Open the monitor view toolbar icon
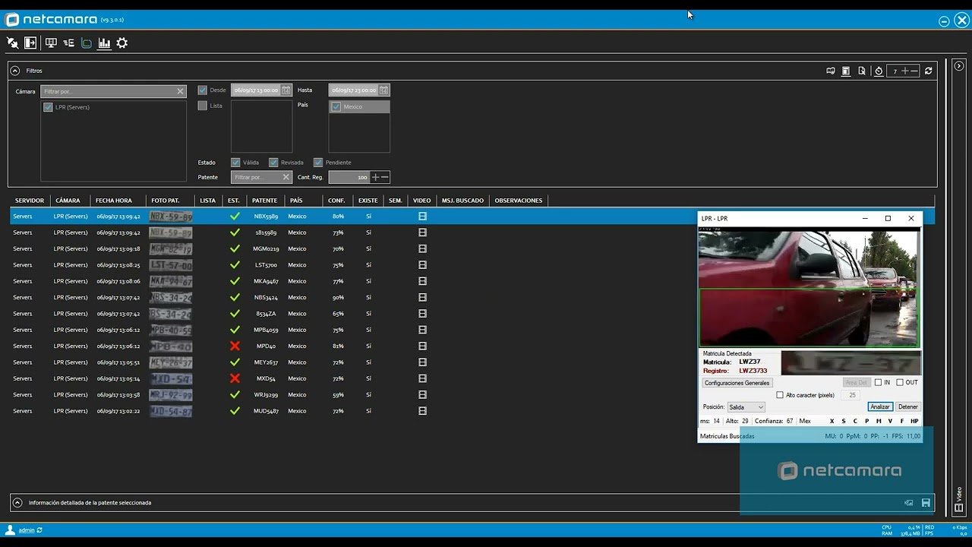 (x=51, y=43)
